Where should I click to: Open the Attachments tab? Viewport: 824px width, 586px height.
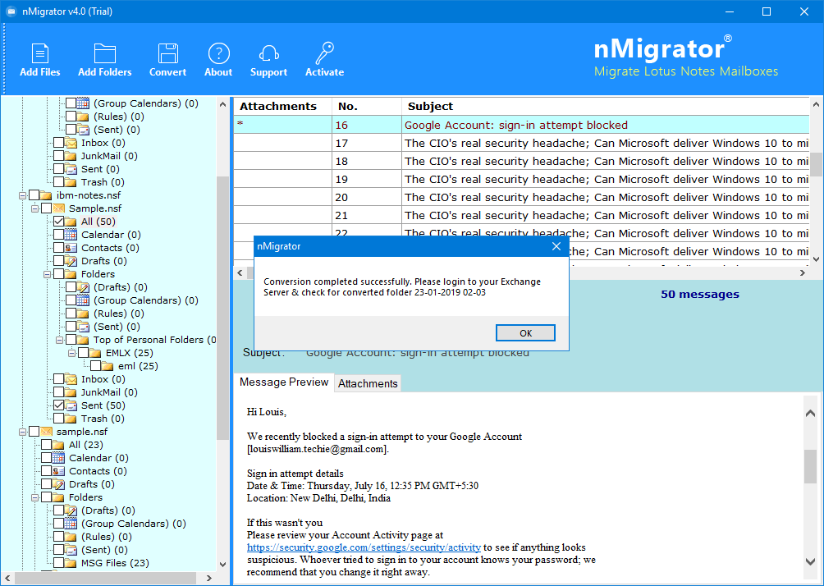368,383
